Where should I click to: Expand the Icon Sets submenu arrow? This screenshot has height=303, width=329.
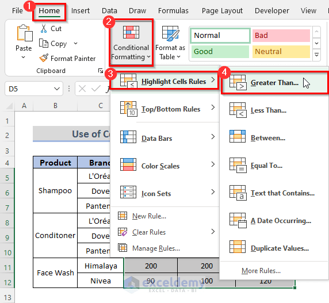[x=213, y=192]
